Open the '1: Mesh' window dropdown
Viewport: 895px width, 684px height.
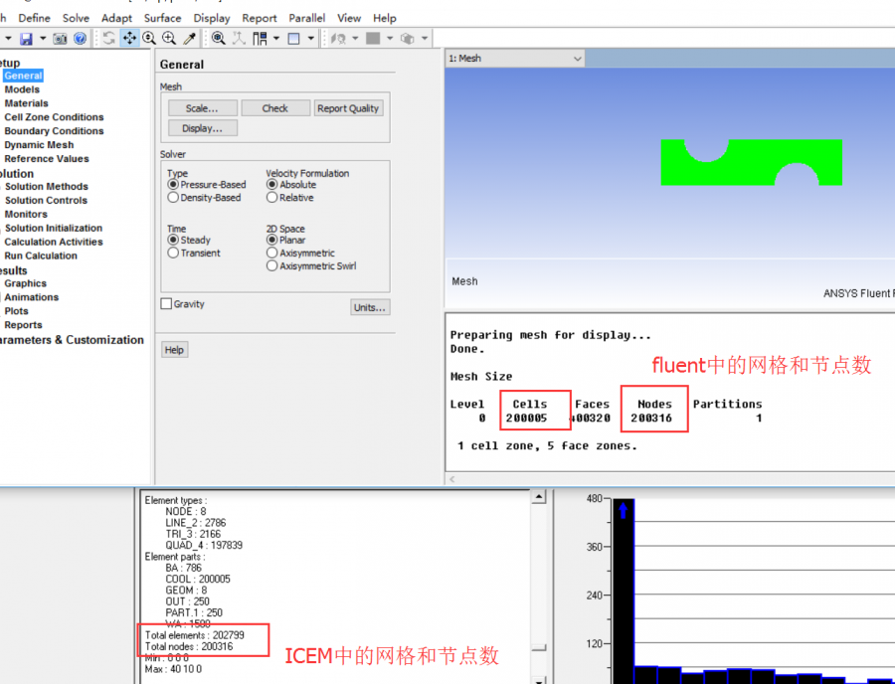pos(577,59)
